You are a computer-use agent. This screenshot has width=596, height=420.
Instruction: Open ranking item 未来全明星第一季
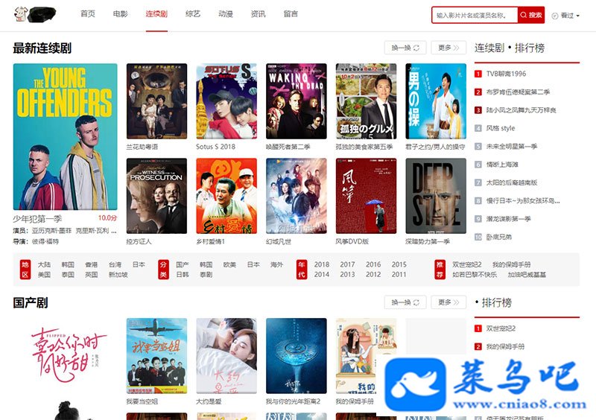[x=512, y=147]
